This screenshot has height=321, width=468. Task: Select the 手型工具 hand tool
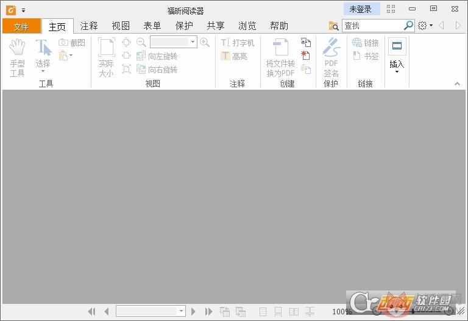pyautogui.click(x=17, y=57)
